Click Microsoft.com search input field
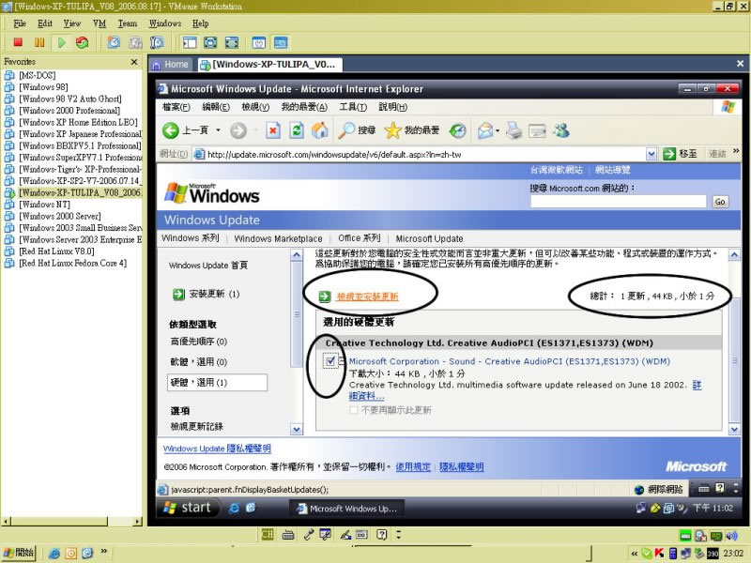 pos(619,202)
